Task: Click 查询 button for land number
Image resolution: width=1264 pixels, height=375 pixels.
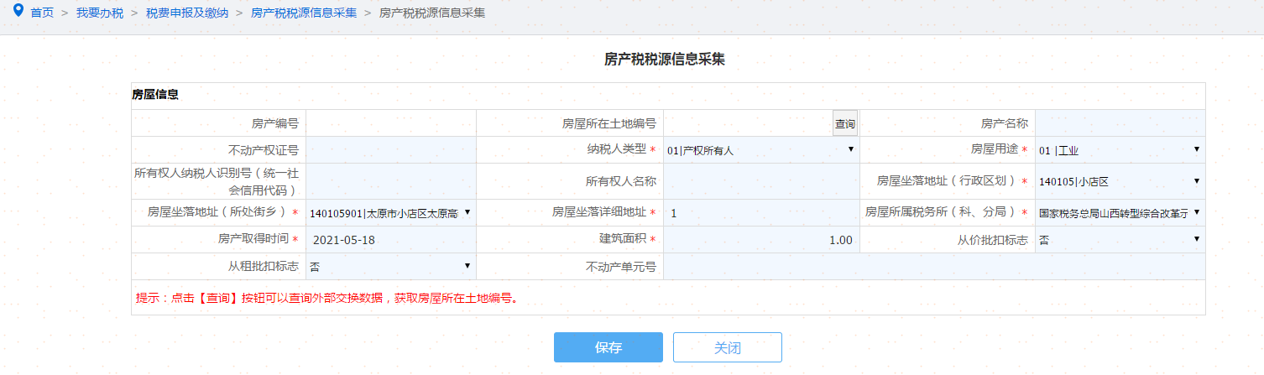Action: click(845, 124)
